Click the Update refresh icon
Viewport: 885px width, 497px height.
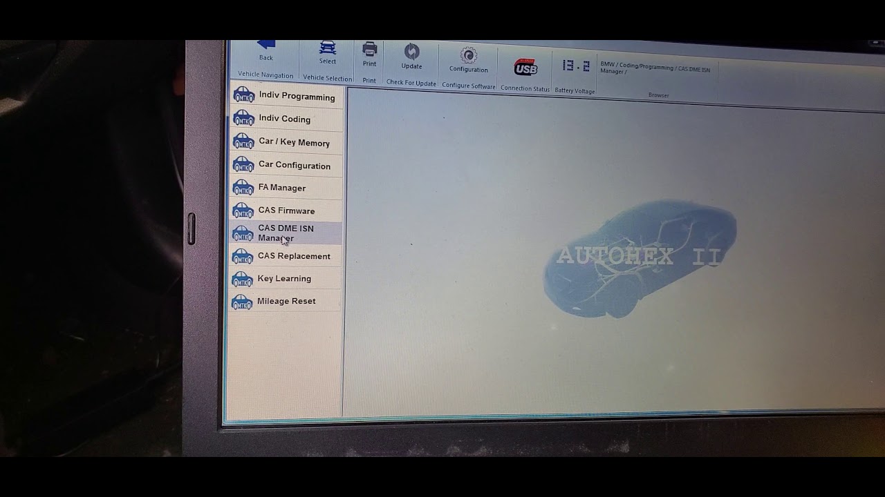click(x=411, y=52)
